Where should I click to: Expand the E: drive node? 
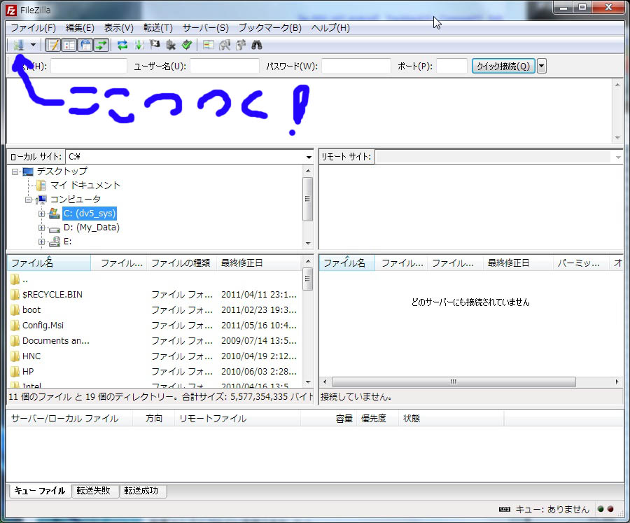(41, 242)
